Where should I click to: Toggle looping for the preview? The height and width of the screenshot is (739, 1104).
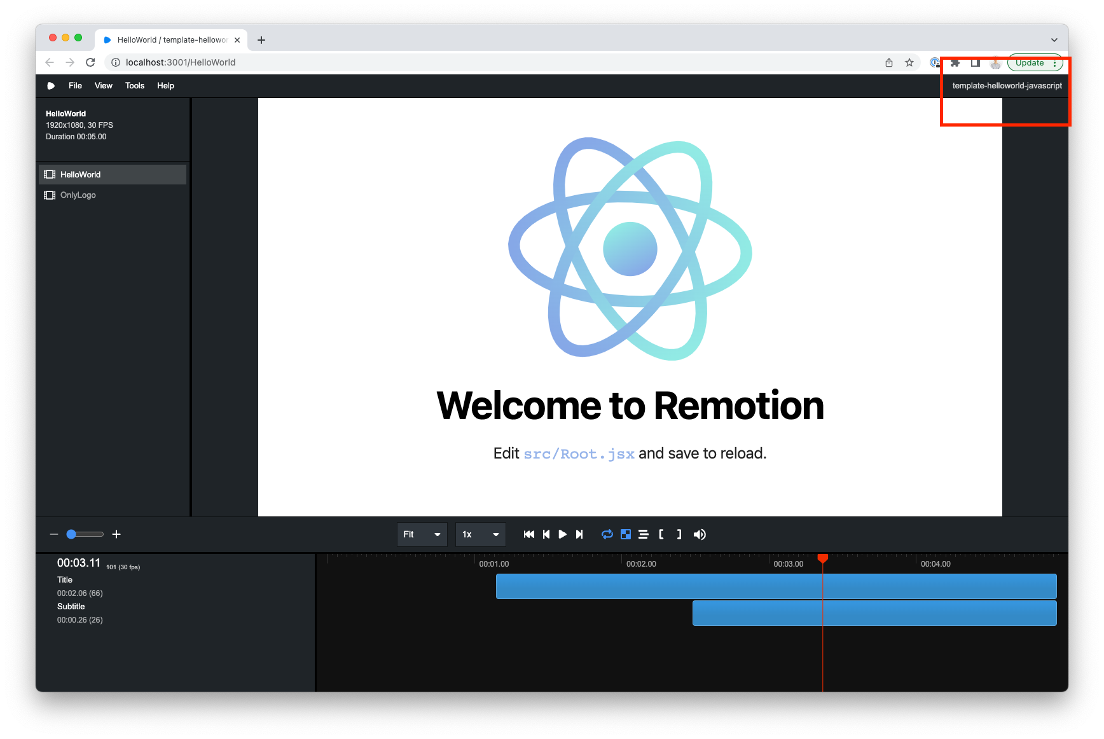coord(607,534)
